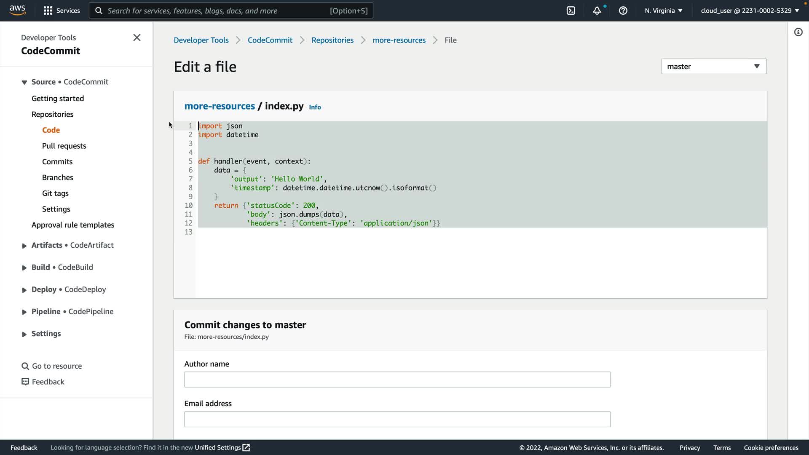The width and height of the screenshot is (809, 455).
Task: Expand the Pipeline CodePipeline section
Action: 24,312
